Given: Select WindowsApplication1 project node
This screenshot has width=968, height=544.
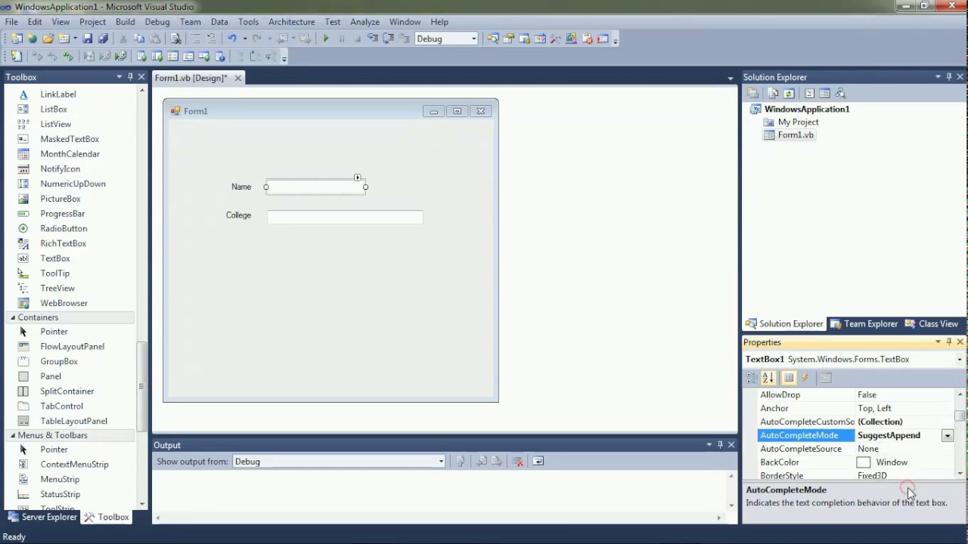Looking at the screenshot, I should tap(807, 110).
